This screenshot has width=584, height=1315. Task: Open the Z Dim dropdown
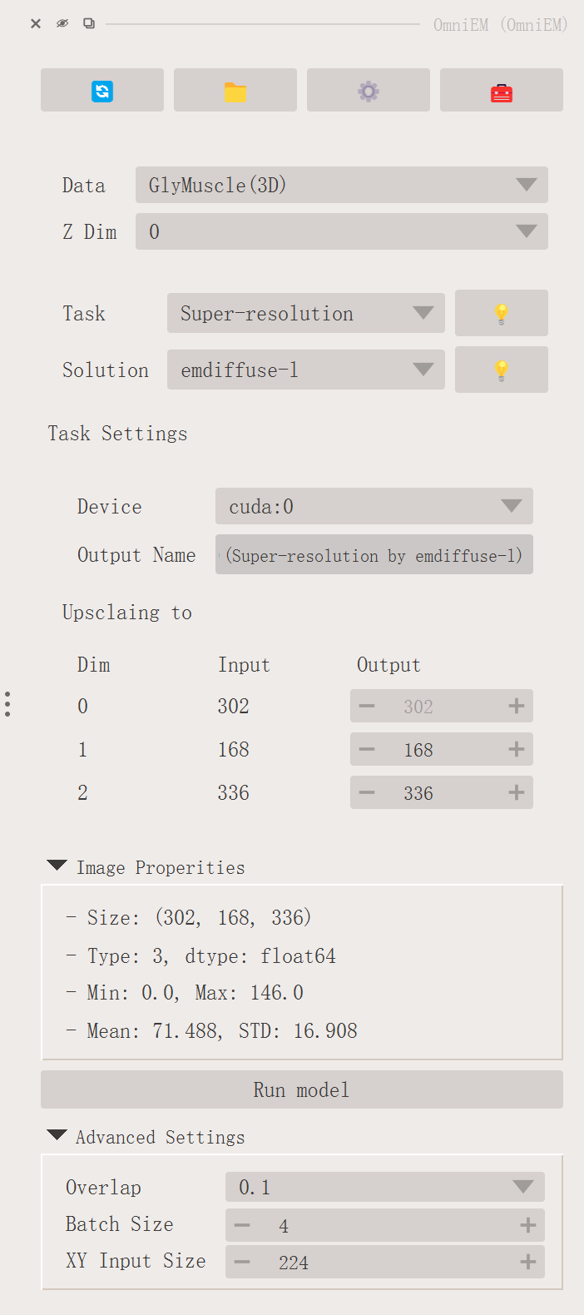coord(341,231)
